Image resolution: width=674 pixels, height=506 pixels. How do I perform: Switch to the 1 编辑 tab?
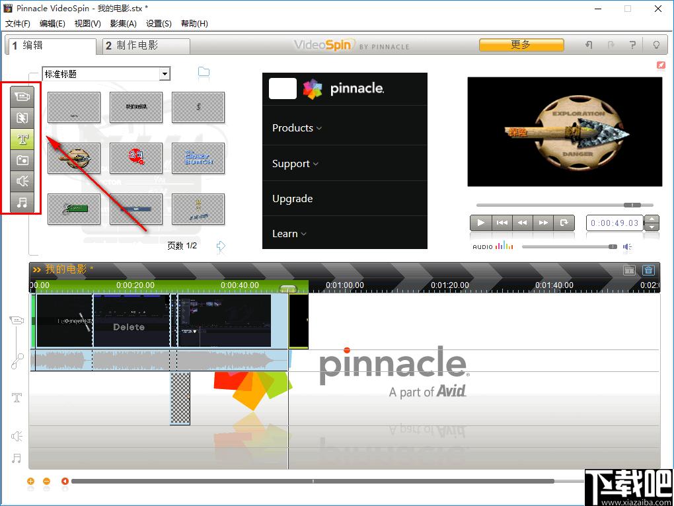tap(51, 46)
